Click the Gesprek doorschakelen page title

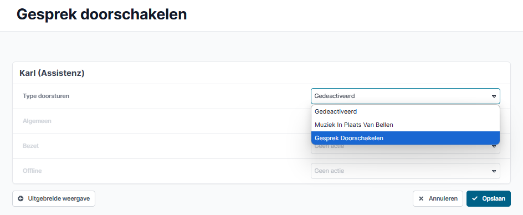pos(102,15)
